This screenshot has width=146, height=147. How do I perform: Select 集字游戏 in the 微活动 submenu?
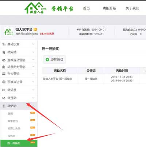click(13, 121)
